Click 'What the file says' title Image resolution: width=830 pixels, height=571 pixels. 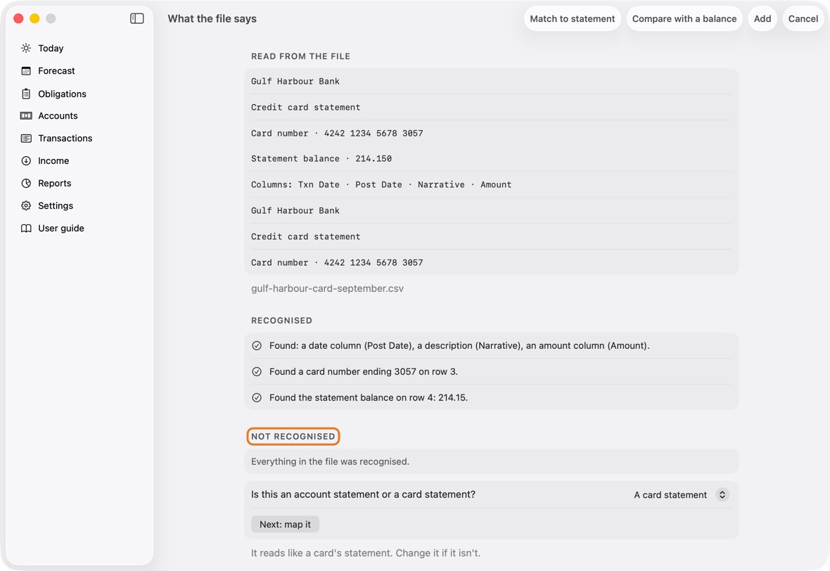coord(212,18)
